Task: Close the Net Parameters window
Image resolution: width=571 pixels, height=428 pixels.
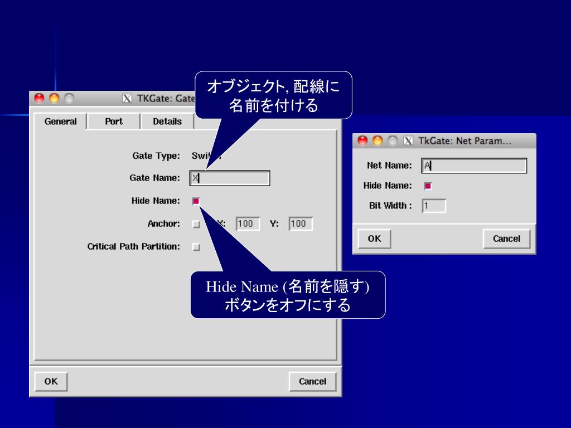Action: tap(362, 140)
